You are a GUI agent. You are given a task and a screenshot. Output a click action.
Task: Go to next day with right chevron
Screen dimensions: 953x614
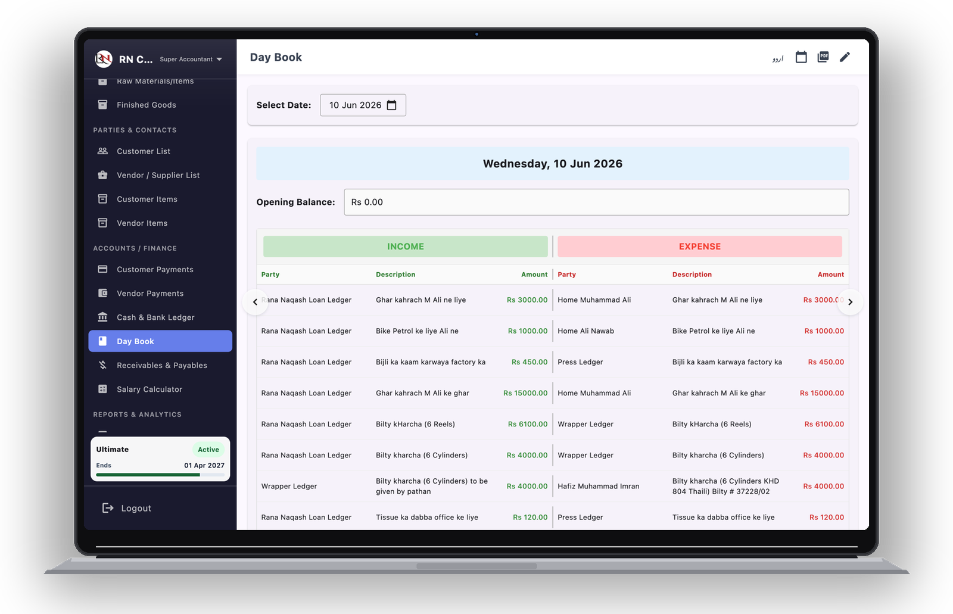850,302
